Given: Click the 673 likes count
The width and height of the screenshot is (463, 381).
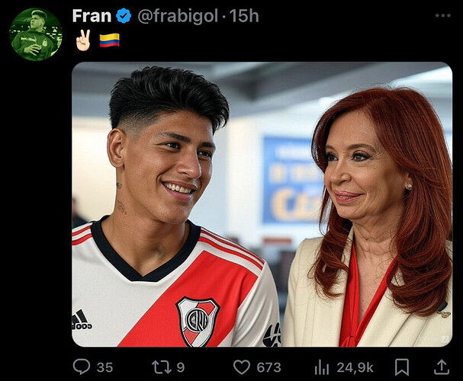Looking at the screenshot, I should click(268, 368).
